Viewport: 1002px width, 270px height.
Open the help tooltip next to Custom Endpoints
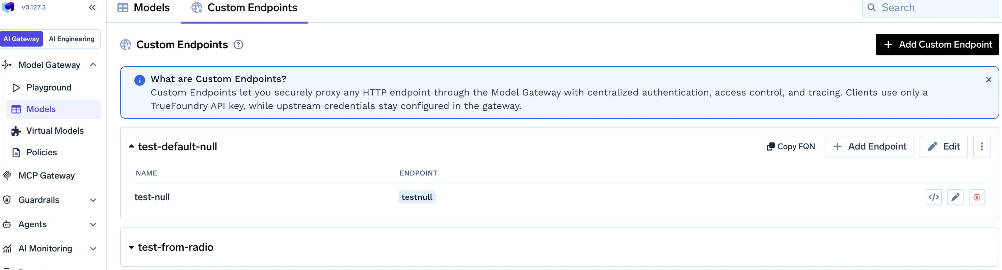[238, 45]
